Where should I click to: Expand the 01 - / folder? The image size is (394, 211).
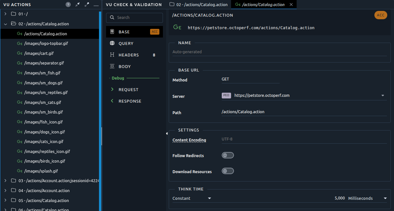pyautogui.click(x=5, y=14)
